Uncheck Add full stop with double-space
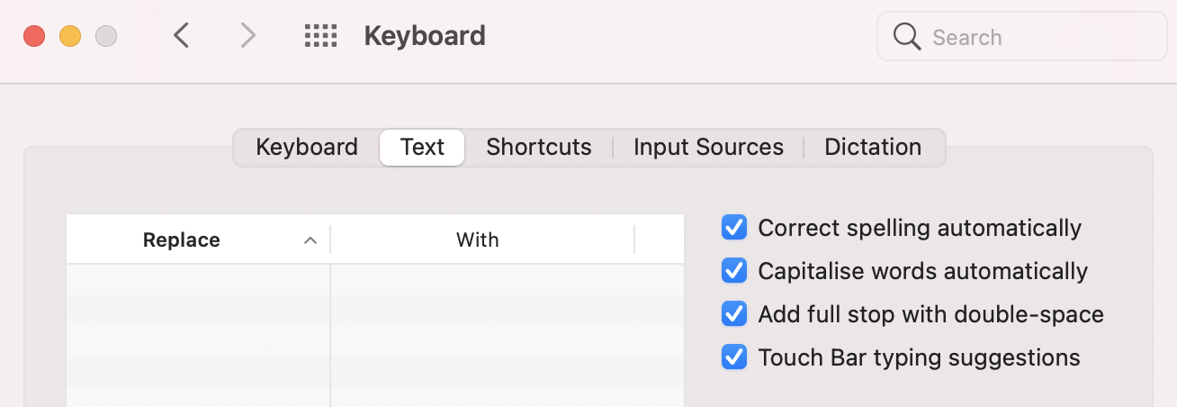 (734, 314)
